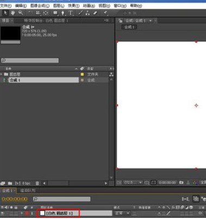Select the Pan Behind anchor tool
The width and height of the screenshot is (206, 219).
click(46, 13)
